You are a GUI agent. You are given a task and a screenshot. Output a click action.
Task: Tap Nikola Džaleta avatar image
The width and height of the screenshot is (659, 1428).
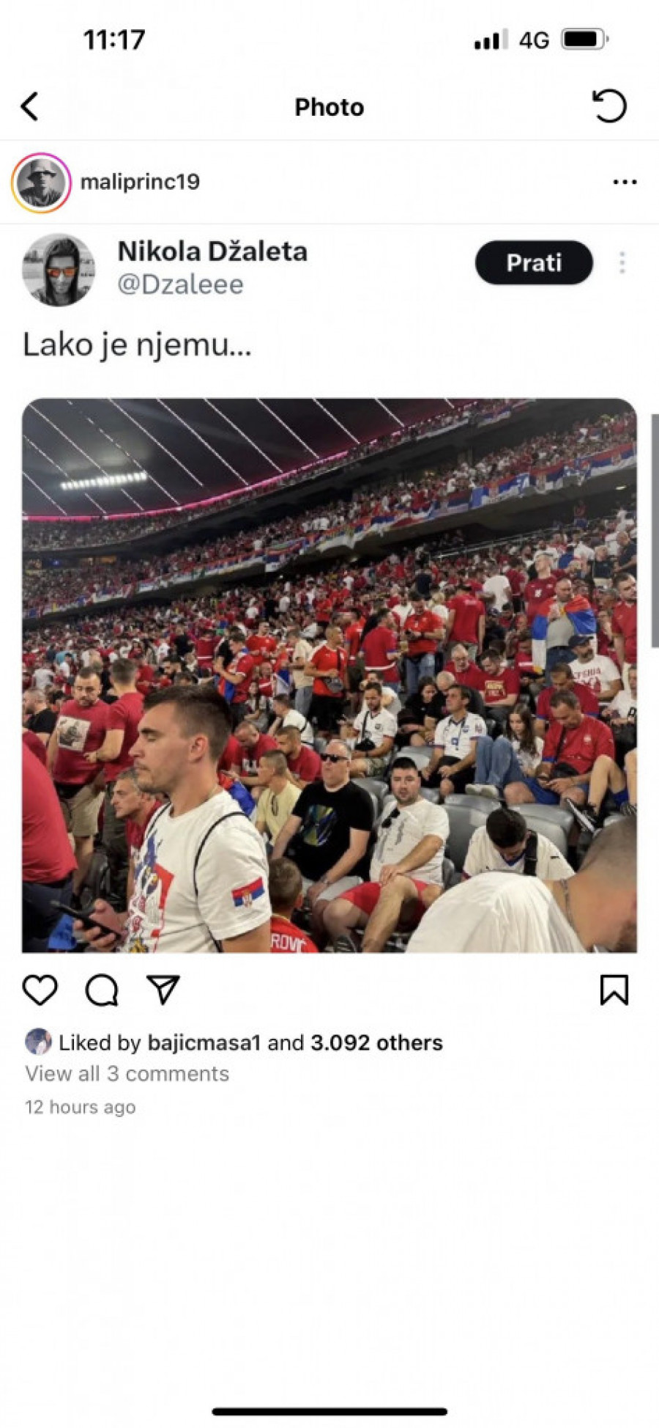point(59,270)
